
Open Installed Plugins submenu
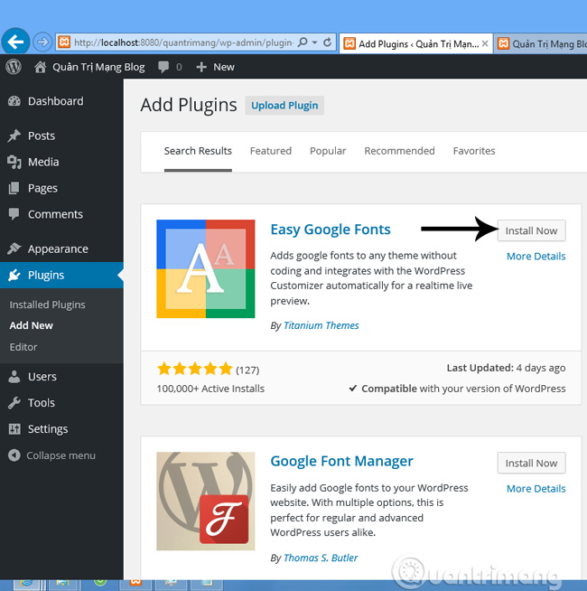(x=48, y=305)
